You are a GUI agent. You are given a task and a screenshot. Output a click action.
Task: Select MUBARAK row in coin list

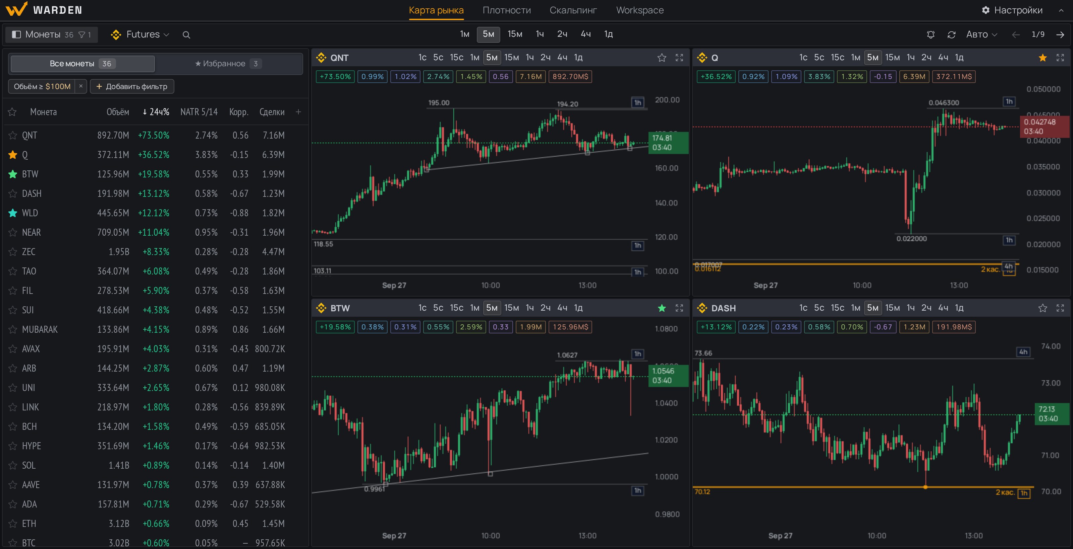(156, 329)
